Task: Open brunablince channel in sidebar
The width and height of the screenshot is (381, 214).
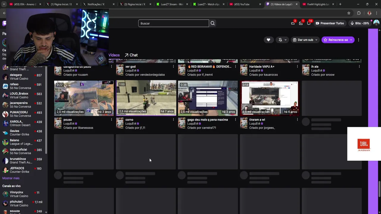Action: click(x=23, y=160)
